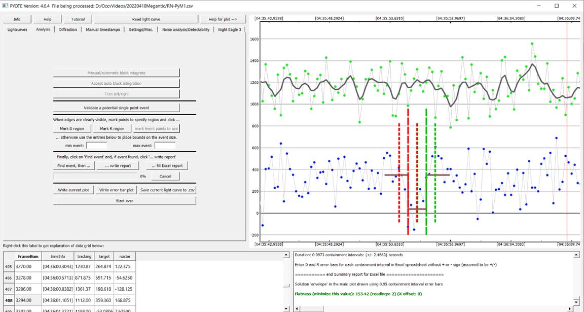This screenshot has height=312, width=584.
Task: Focus the max event input field
Action: coord(165,146)
